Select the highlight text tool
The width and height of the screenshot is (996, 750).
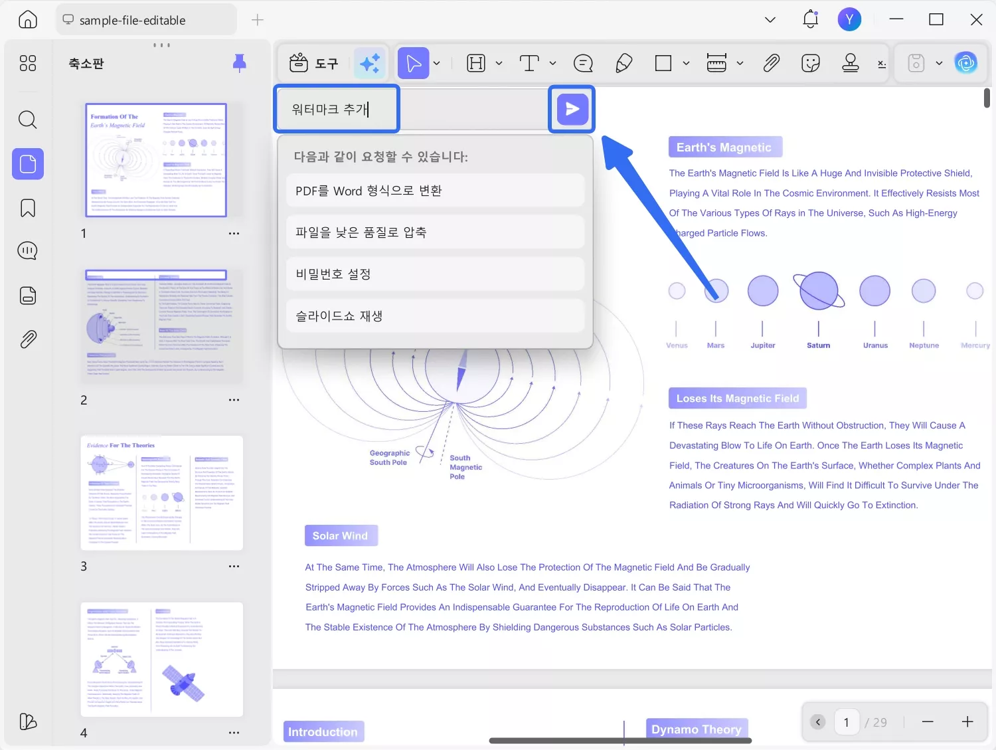click(x=476, y=63)
